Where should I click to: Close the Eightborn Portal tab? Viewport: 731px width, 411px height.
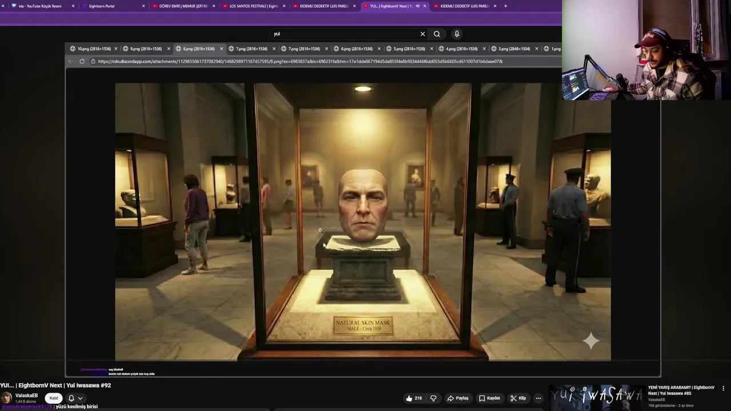tap(143, 6)
